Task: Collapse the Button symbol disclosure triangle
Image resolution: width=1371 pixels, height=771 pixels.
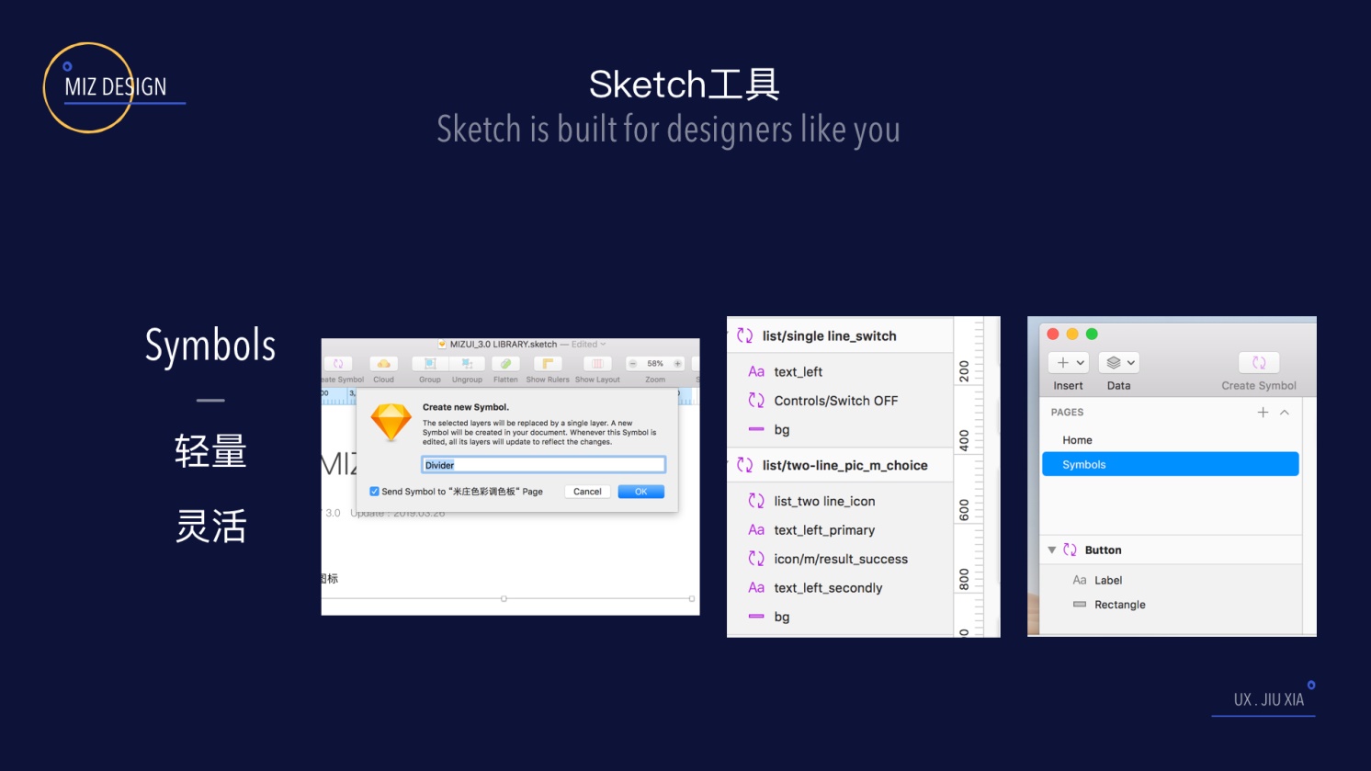Action: (1052, 550)
